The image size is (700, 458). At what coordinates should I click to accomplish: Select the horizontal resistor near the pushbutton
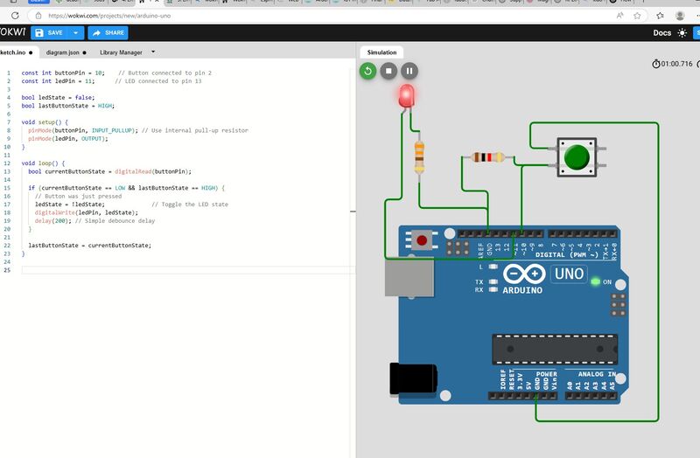487,157
